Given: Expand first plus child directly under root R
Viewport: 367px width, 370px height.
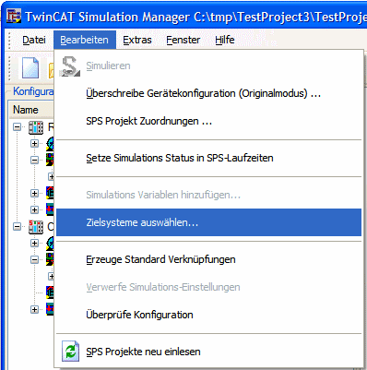Looking at the screenshot, I should [x=34, y=143].
